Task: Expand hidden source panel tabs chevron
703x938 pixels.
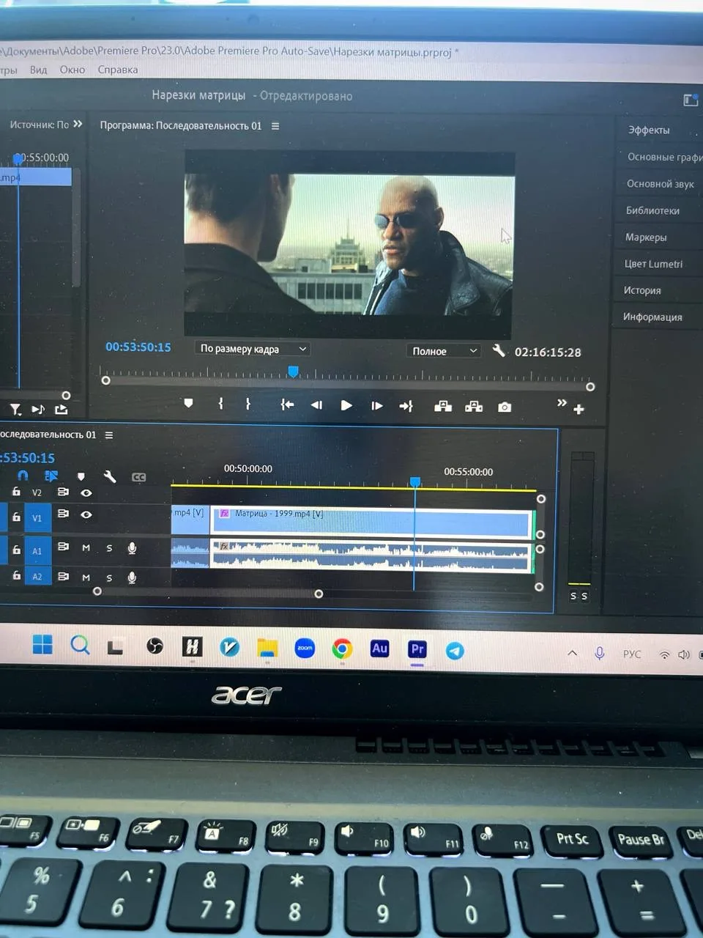Action: pos(78,124)
